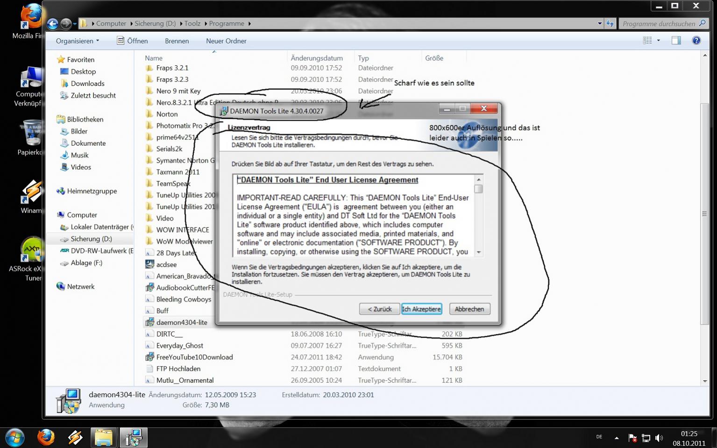Toggle the preview pane icon
Image resolution: width=717 pixels, height=448 pixels.
[x=676, y=41]
